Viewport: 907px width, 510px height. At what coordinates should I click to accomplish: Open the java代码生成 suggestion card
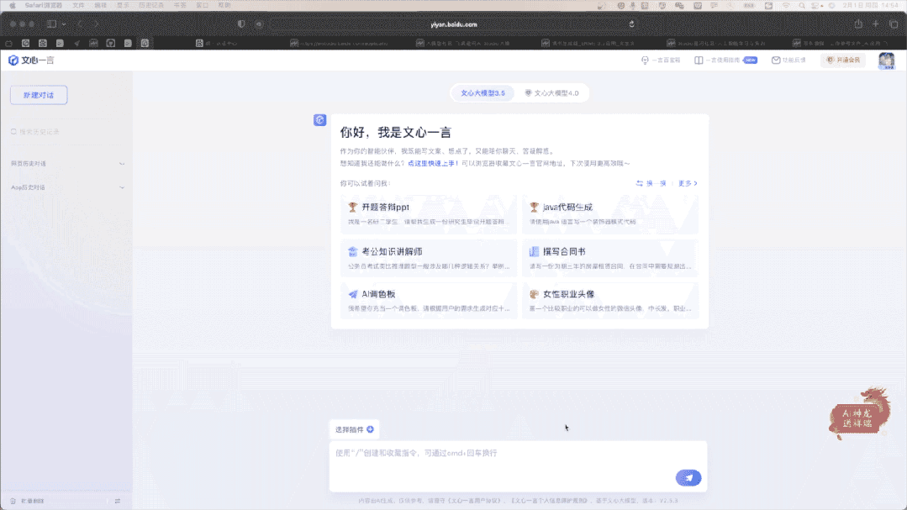click(610, 214)
